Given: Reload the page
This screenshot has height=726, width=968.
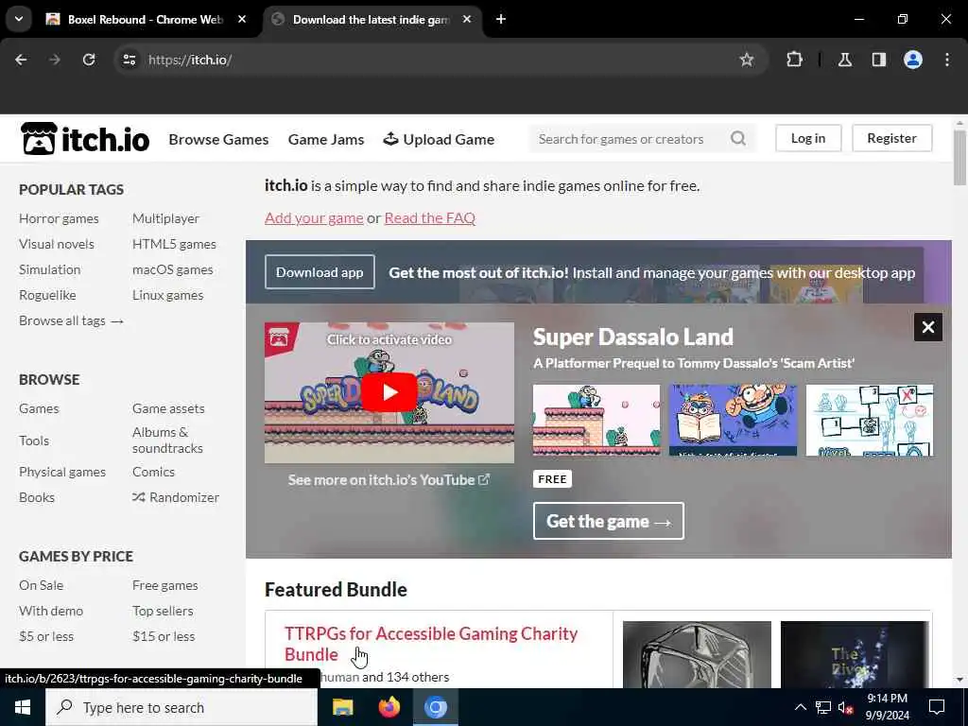Looking at the screenshot, I should click(89, 60).
